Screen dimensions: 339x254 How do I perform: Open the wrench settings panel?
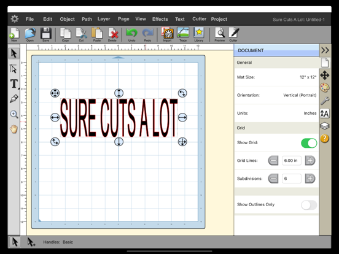pos(325,101)
